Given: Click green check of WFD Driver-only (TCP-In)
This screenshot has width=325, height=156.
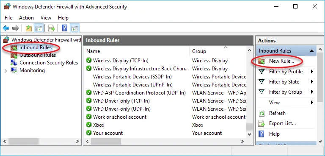Looking at the screenshot, I should [x=89, y=101].
